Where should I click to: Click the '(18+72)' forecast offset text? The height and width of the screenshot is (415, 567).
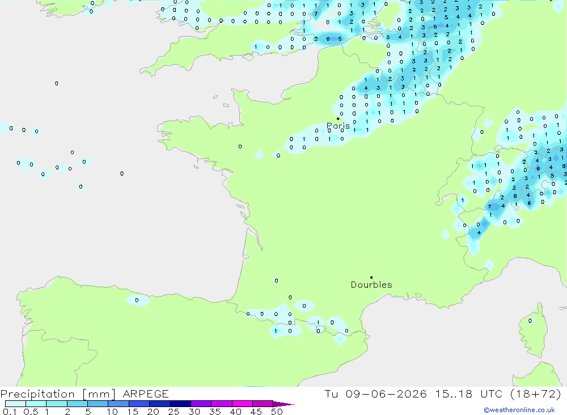pyautogui.click(x=536, y=393)
